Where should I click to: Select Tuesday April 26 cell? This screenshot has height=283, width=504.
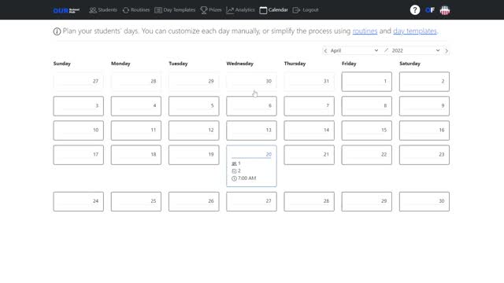pos(194,201)
